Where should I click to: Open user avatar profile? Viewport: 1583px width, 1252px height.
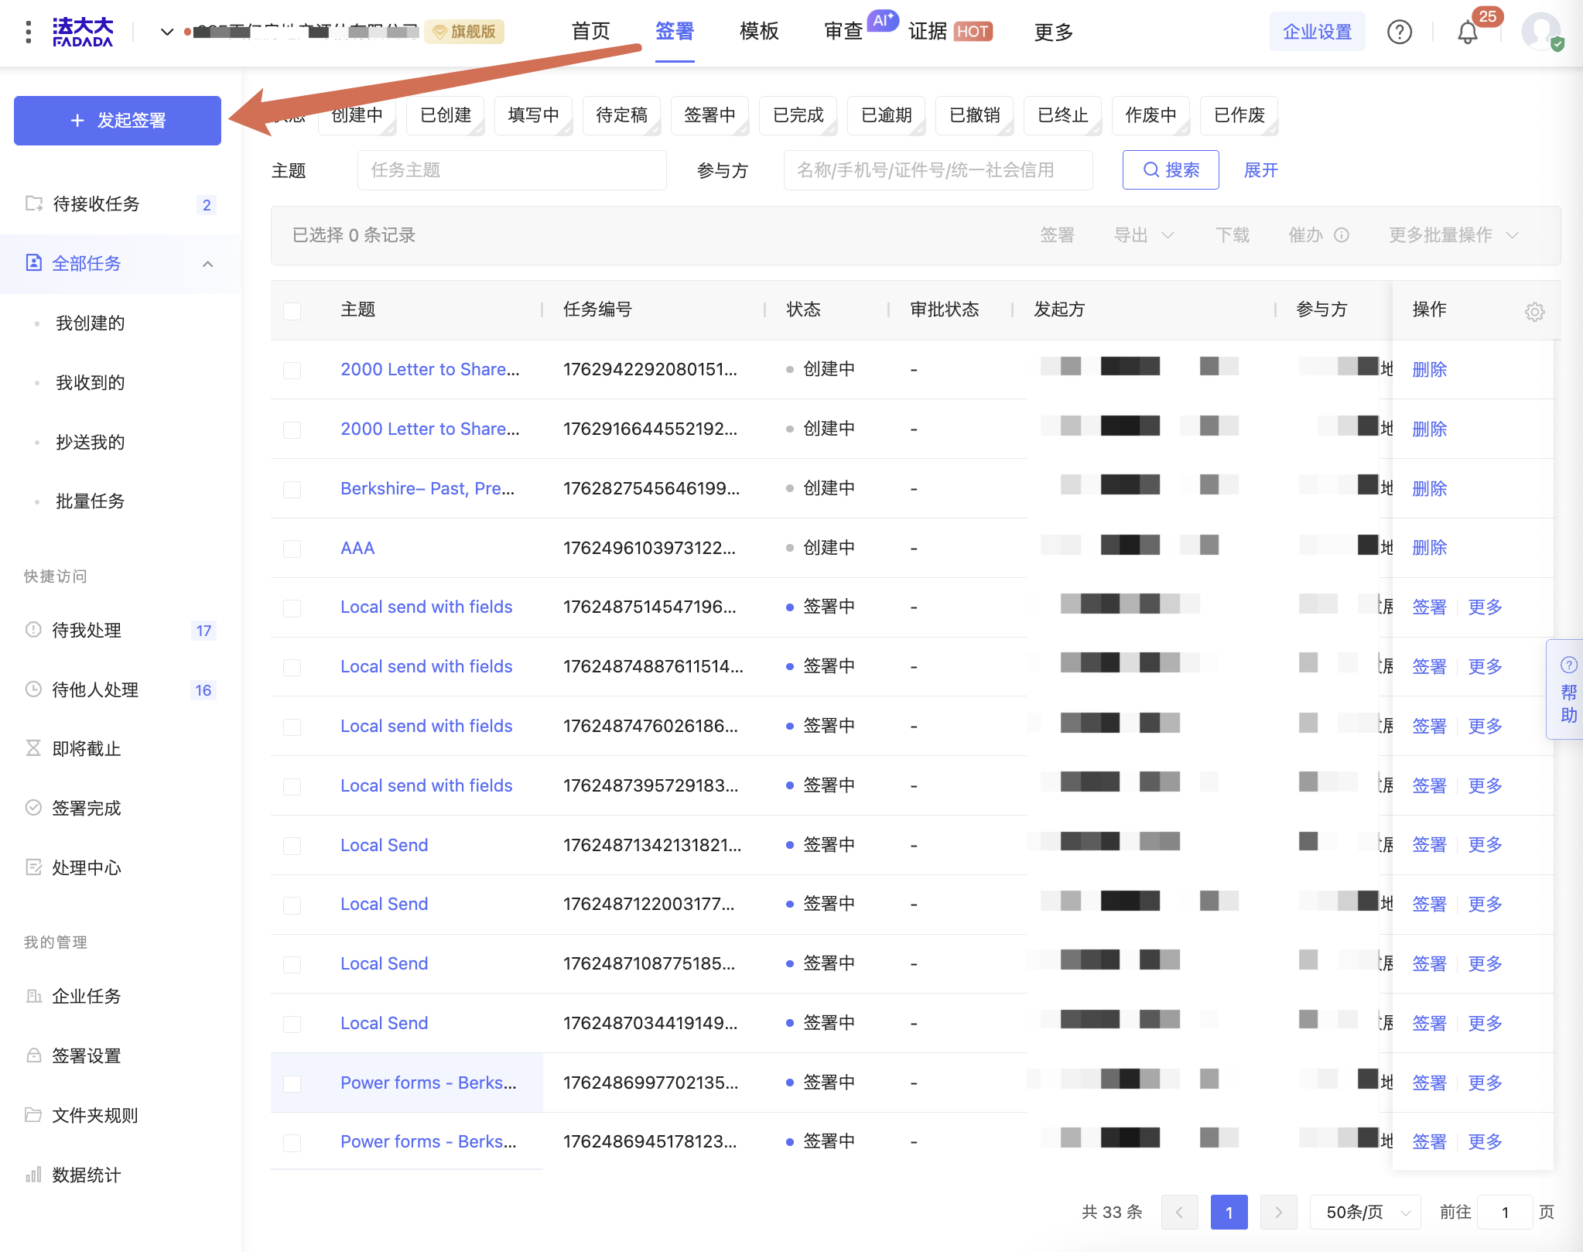point(1540,32)
